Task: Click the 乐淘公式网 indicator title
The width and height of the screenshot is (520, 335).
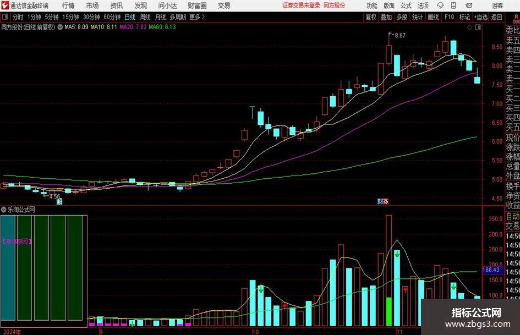Action: pyautogui.click(x=21, y=210)
